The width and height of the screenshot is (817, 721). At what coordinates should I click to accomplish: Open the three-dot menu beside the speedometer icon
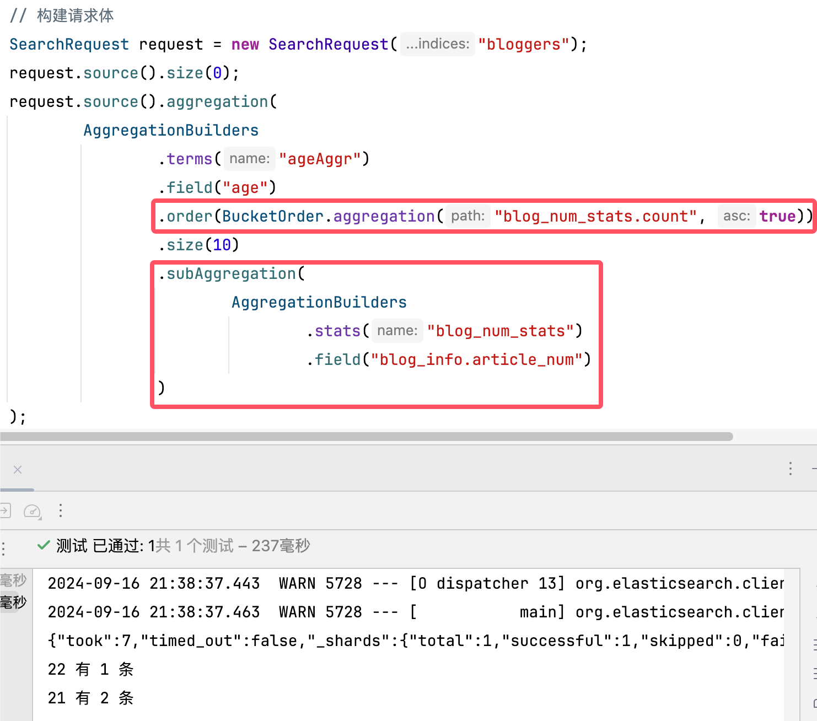click(x=61, y=511)
